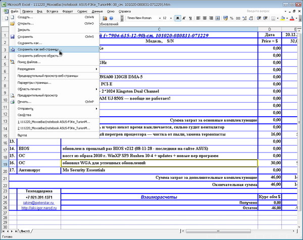The width and height of the screenshot is (303, 240).
Task: Apply red font color (A)
Action: (x=292, y=18)
